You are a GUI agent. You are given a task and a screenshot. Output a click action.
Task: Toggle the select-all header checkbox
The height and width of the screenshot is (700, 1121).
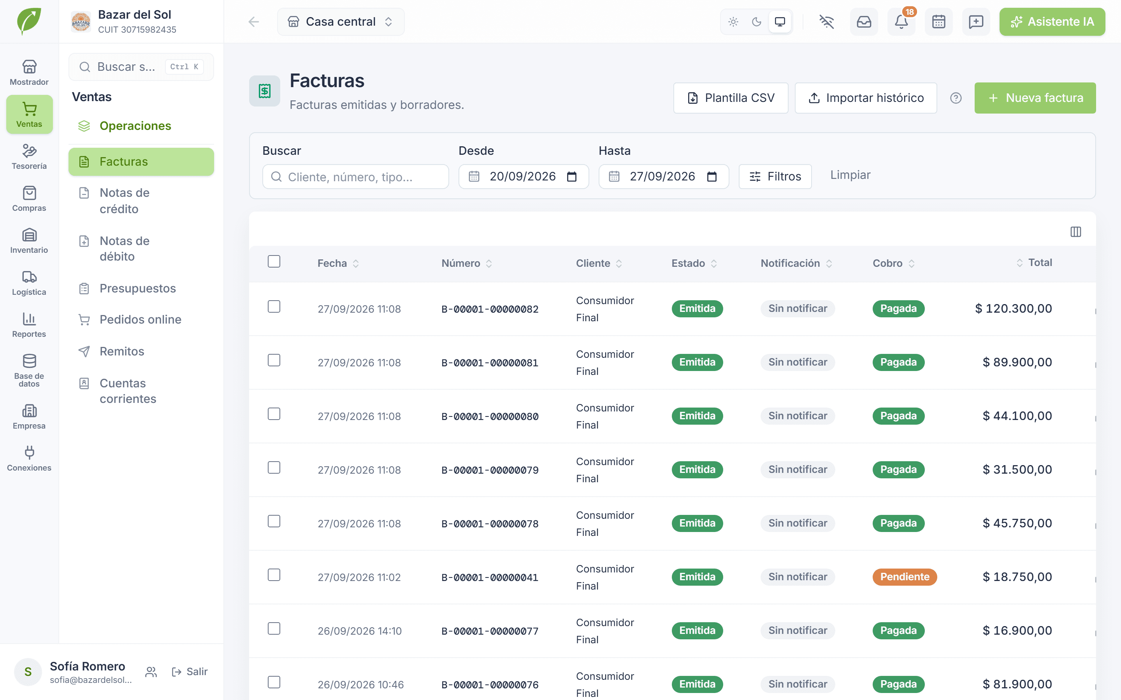pos(274,262)
